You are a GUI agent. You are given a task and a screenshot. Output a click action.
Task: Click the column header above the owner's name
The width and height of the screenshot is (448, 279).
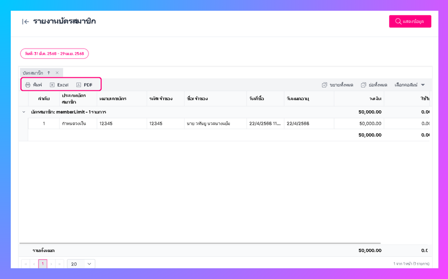click(x=215, y=99)
